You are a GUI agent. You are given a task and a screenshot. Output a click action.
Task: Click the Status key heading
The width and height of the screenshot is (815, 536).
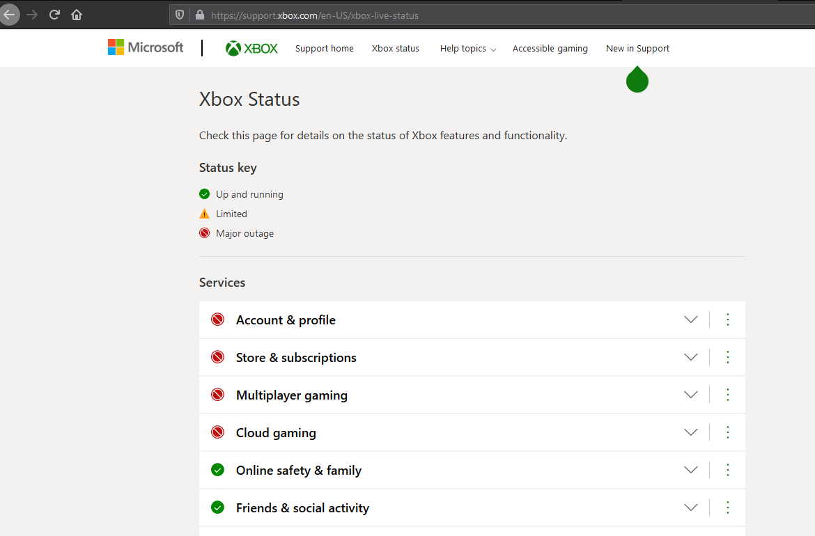[228, 168]
